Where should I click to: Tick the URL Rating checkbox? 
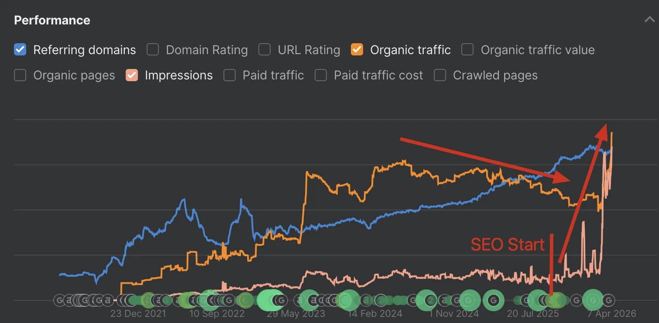coord(264,50)
